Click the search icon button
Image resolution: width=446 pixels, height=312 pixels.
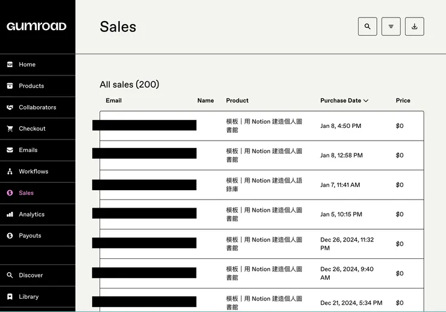[367, 27]
